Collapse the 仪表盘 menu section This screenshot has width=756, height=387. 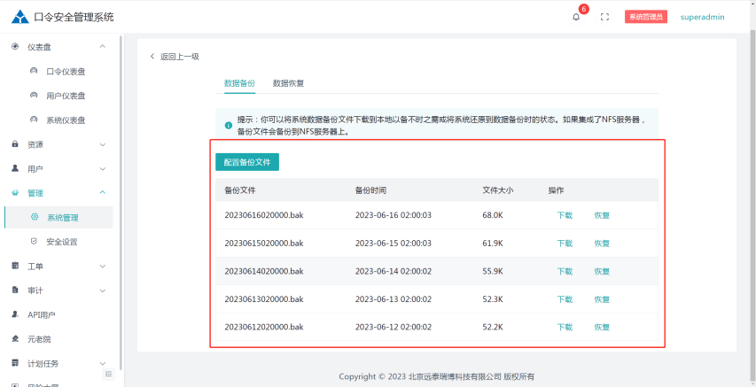[x=103, y=47]
